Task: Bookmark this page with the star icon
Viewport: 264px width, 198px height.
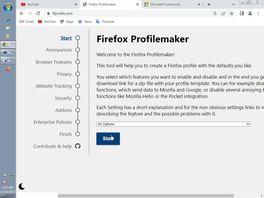Action: [x=232, y=13]
